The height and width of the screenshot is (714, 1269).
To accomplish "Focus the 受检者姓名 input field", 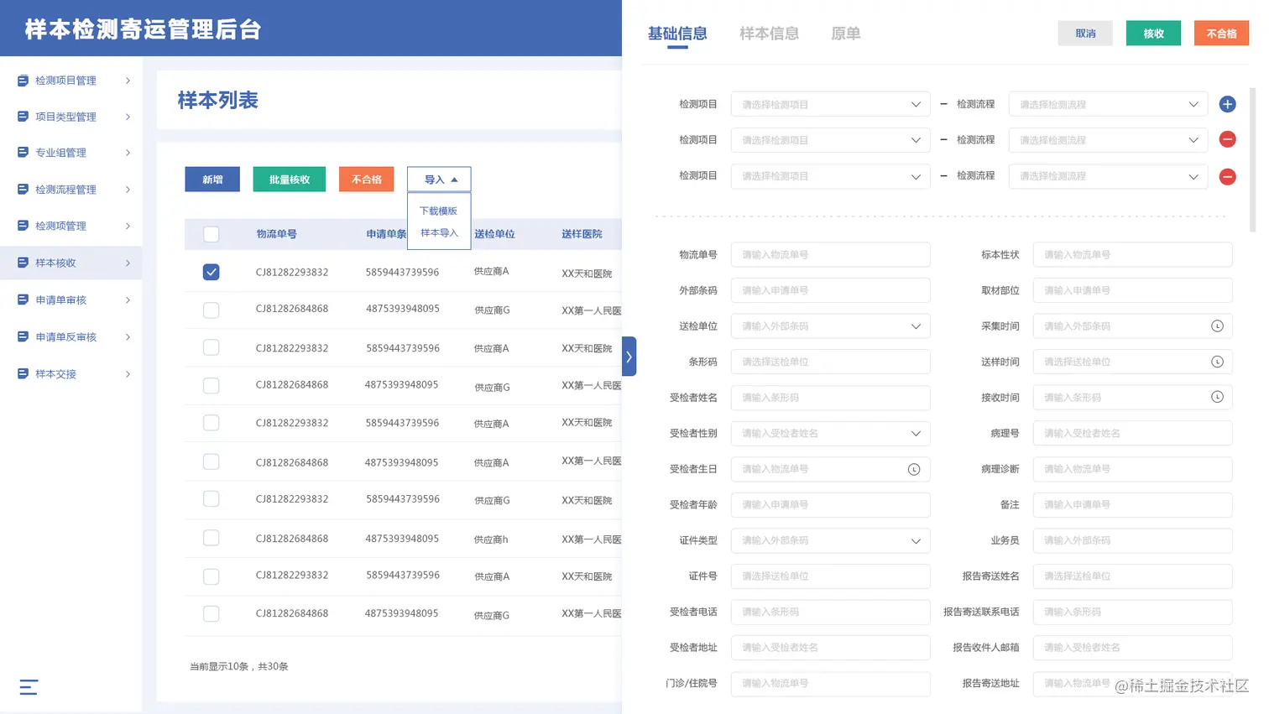I will click(830, 398).
